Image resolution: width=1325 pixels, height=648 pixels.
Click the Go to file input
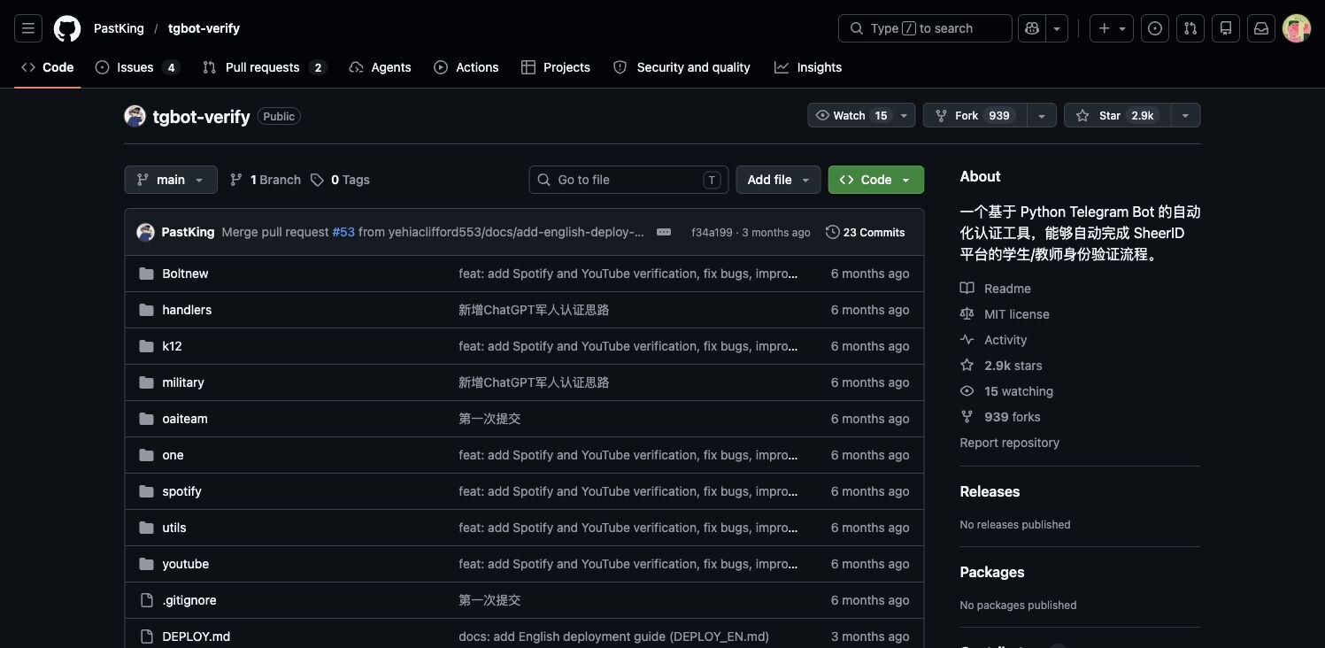pyautogui.click(x=628, y=180)
